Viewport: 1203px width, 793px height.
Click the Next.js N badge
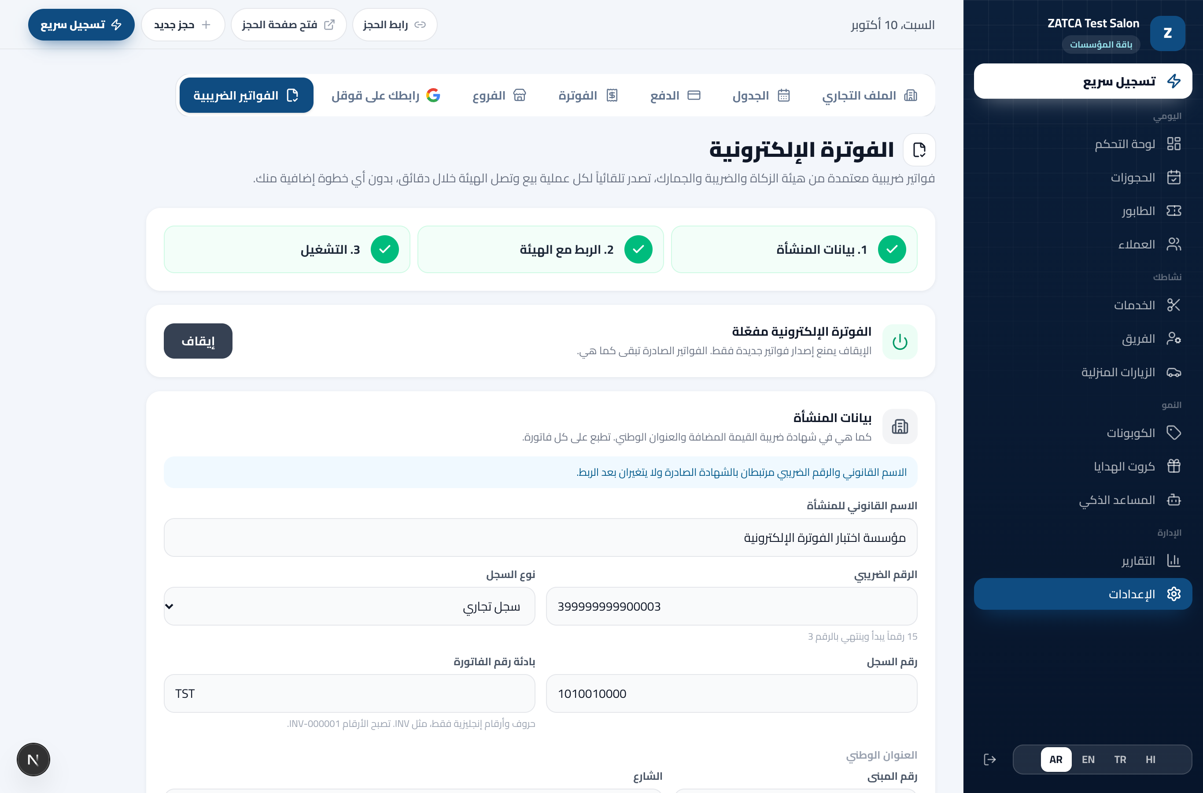[33, 759]
